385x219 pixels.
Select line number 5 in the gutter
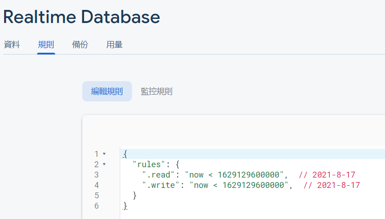(x=96, y=196)
